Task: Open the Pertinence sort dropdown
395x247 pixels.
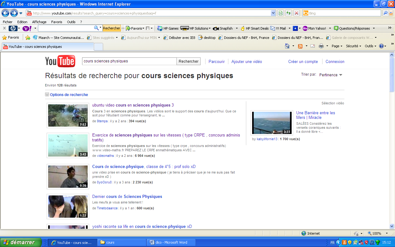Action: [331, 75]
